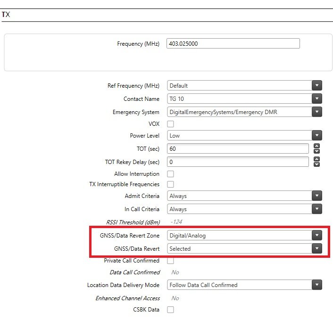Click the 'Always' In Call Criteria value text
Image resolution: width=333 pixels, height=320 pixels.
178,209
